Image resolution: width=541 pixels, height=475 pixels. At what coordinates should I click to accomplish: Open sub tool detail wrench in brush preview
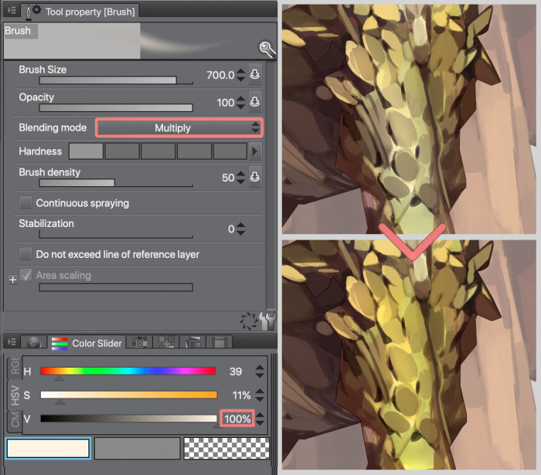pos(267,49)
